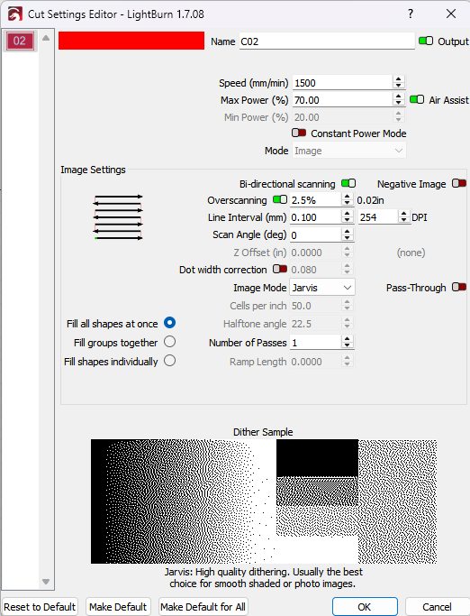This screenshot has width=470, height=616.
Task: Toggle the Output switch
Action: tap(426, 41)
